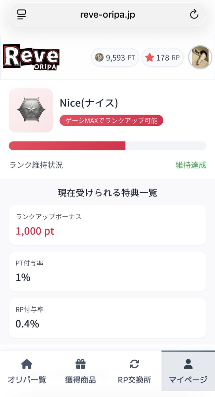Open the マイページ tab
This screenshot has height=397, width=215.
coord(188,371)
